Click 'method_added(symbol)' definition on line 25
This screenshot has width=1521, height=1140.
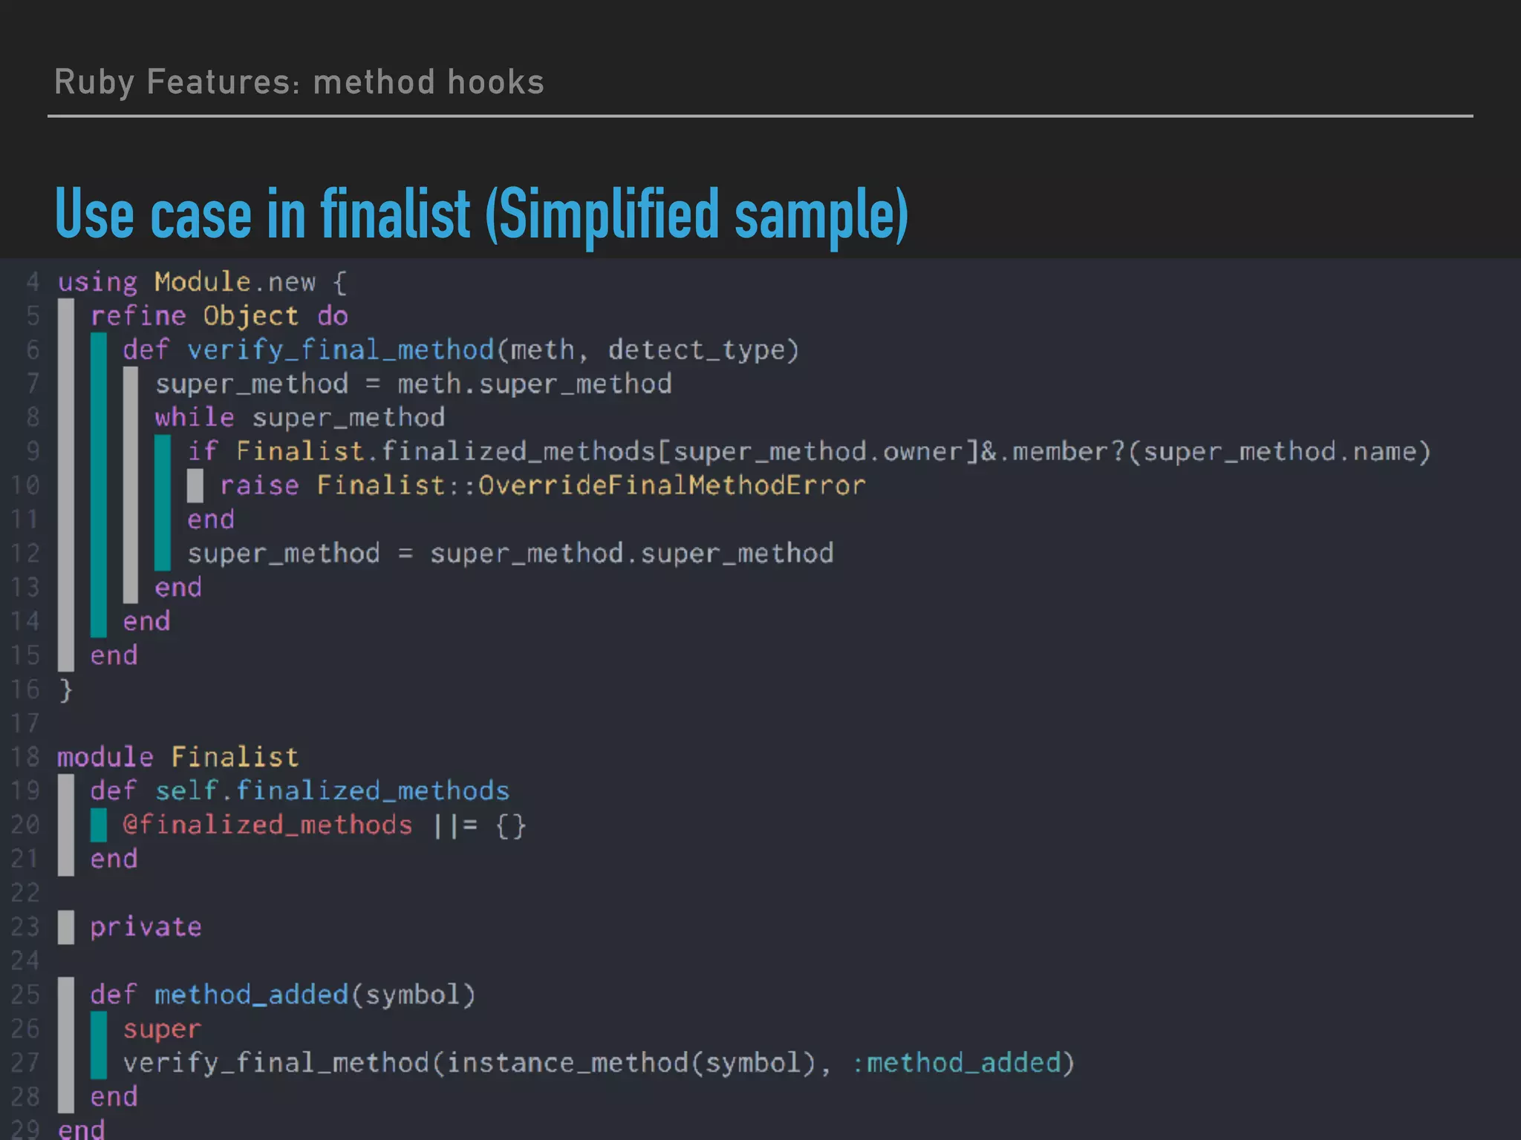pos(315,995)
